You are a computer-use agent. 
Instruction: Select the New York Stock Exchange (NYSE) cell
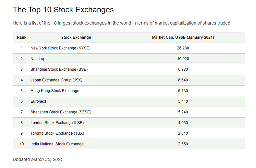pos(60,48)
